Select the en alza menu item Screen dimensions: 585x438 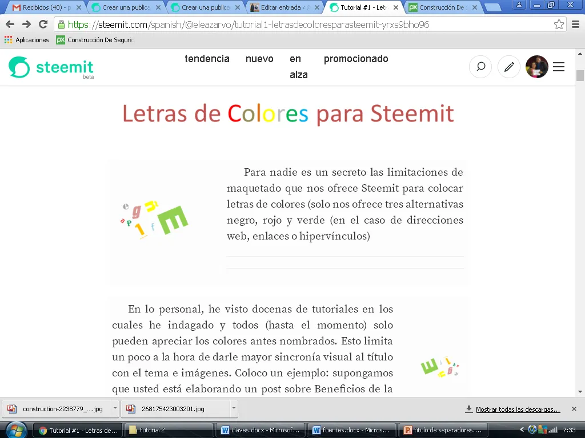298,67
